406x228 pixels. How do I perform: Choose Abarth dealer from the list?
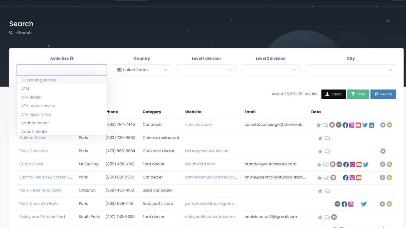[62, 131]
